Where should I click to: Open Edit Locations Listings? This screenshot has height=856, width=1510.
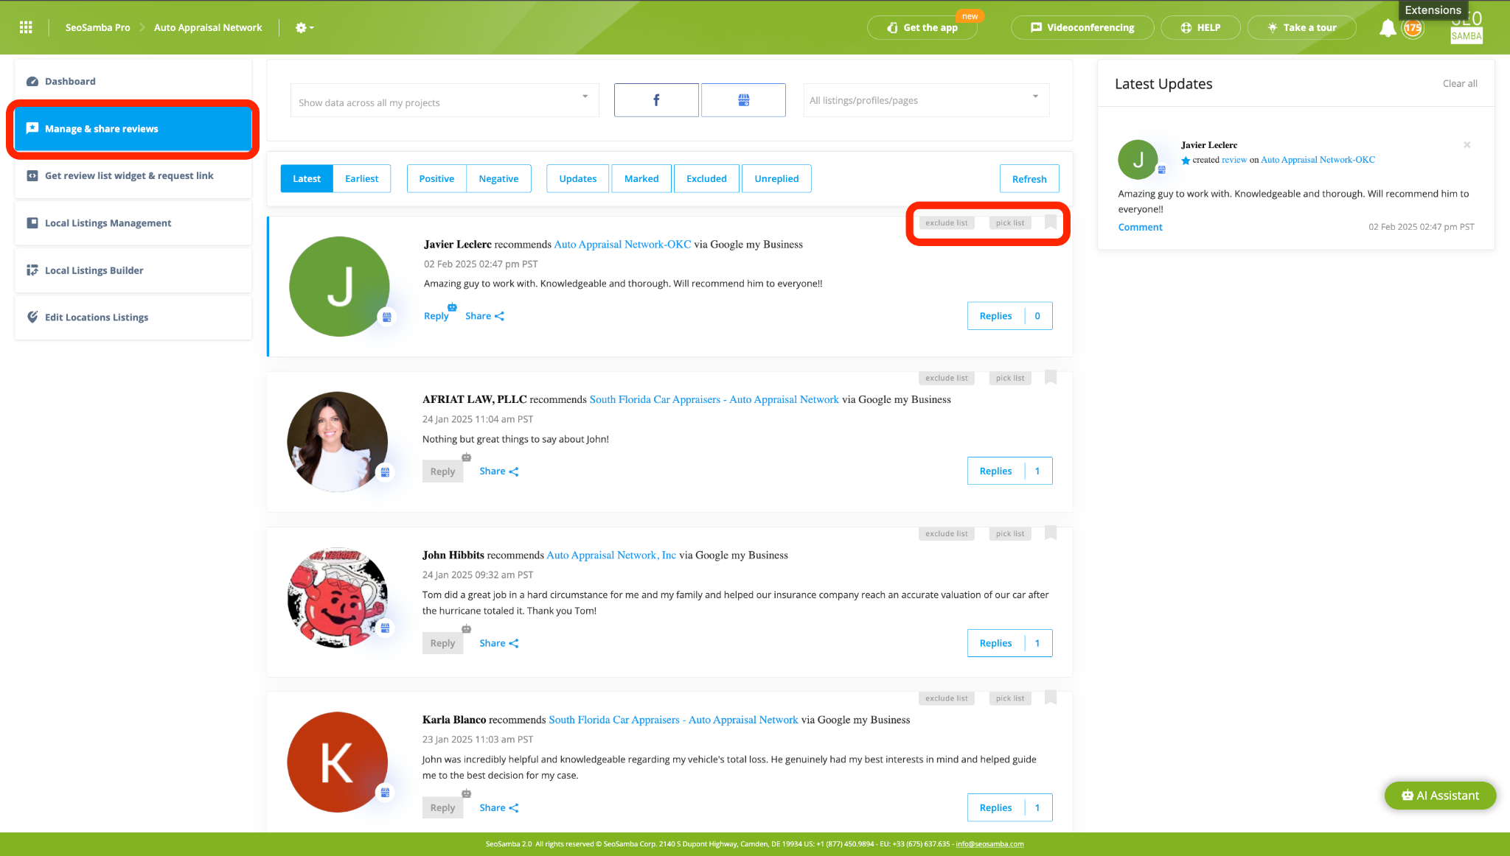pyautogui.click(x=133, y=317)
